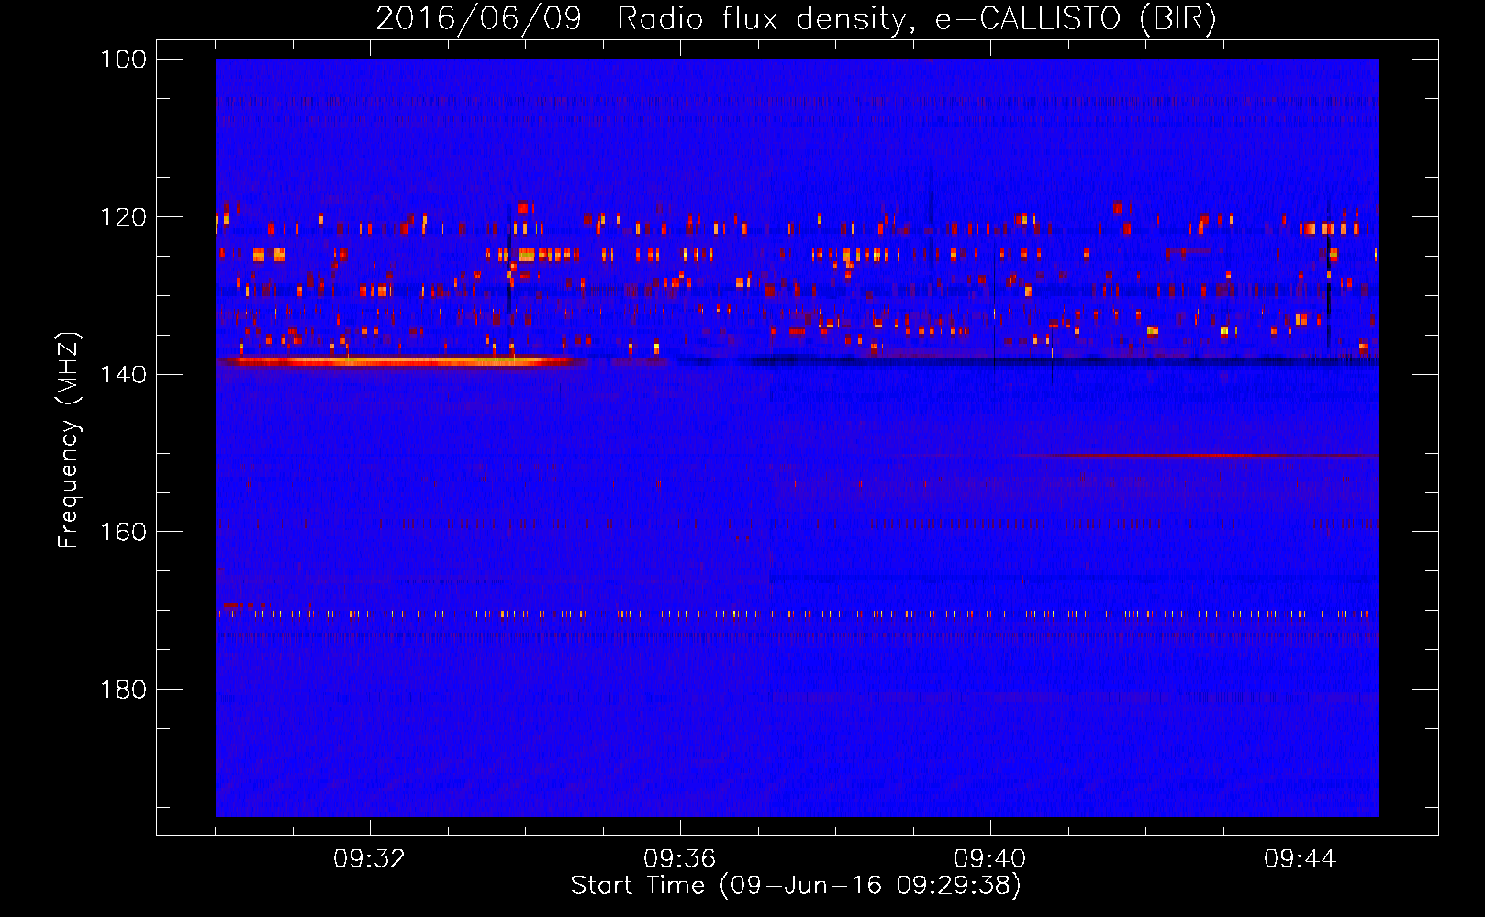Click the 'Start Time (09-Jun-16 09:29:38)' label
This screenshot has width=1485, height=917.
[x=796, y=886]
